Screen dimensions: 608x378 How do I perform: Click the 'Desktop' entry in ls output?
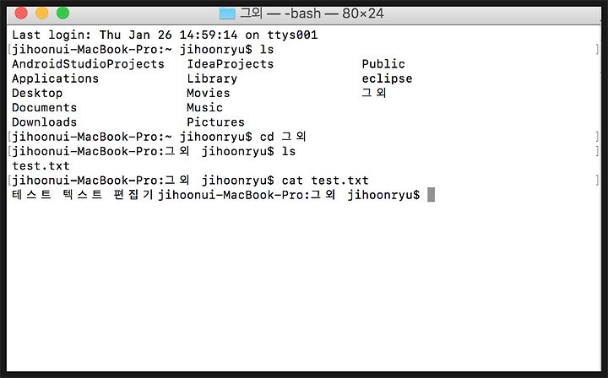[37, 93]
